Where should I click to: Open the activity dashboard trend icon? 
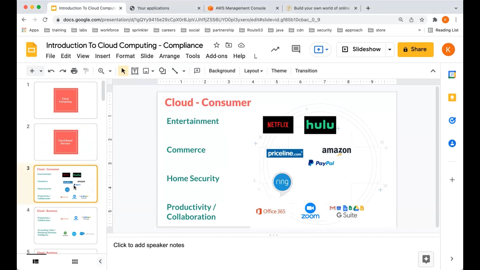tap(275, 49)
